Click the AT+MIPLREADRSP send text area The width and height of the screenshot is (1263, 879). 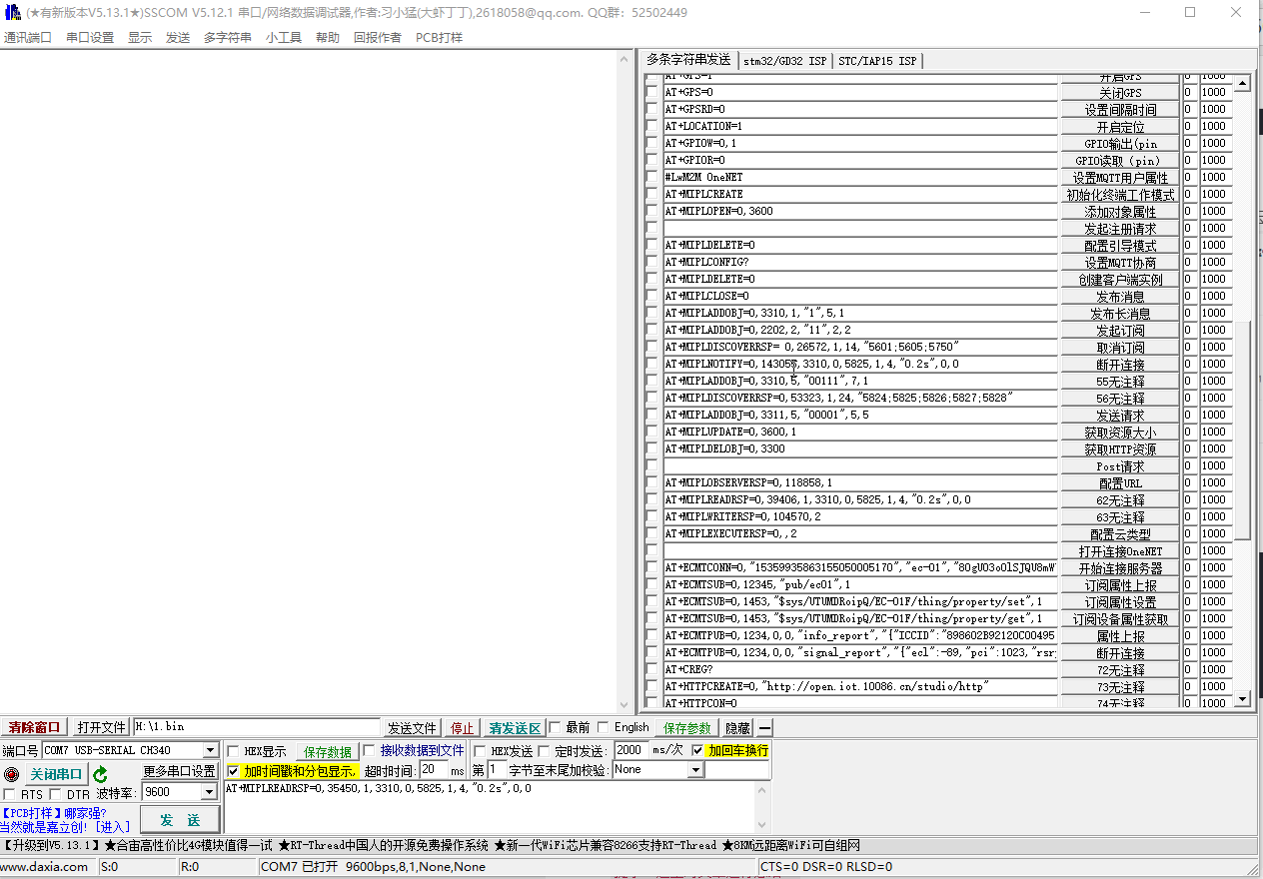point(490,807)
